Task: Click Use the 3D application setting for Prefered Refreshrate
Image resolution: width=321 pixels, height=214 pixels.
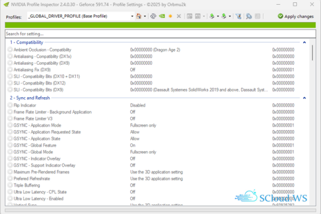Action: (157, 179)
